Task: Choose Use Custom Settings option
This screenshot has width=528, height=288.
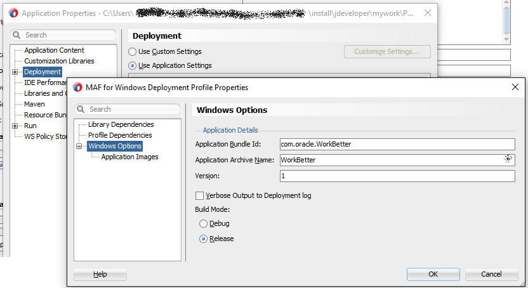Action: tap(133, 52)
